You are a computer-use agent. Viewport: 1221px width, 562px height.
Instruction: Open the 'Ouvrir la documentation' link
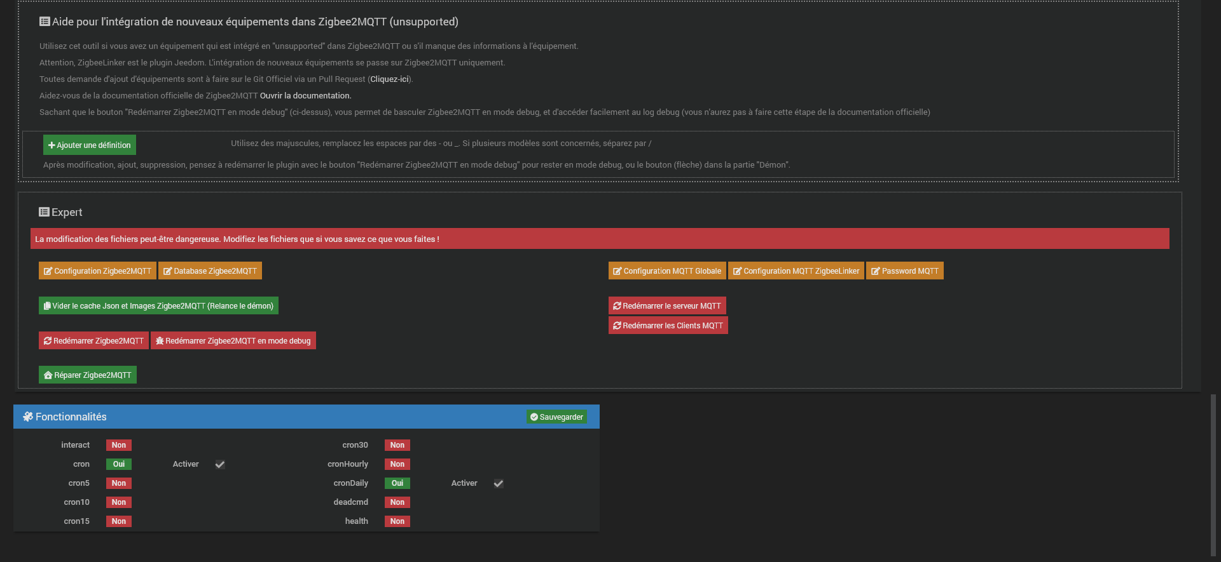point(305,96)
